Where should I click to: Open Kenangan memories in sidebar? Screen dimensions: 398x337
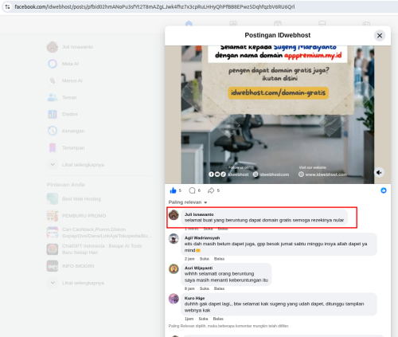point(73,131)
